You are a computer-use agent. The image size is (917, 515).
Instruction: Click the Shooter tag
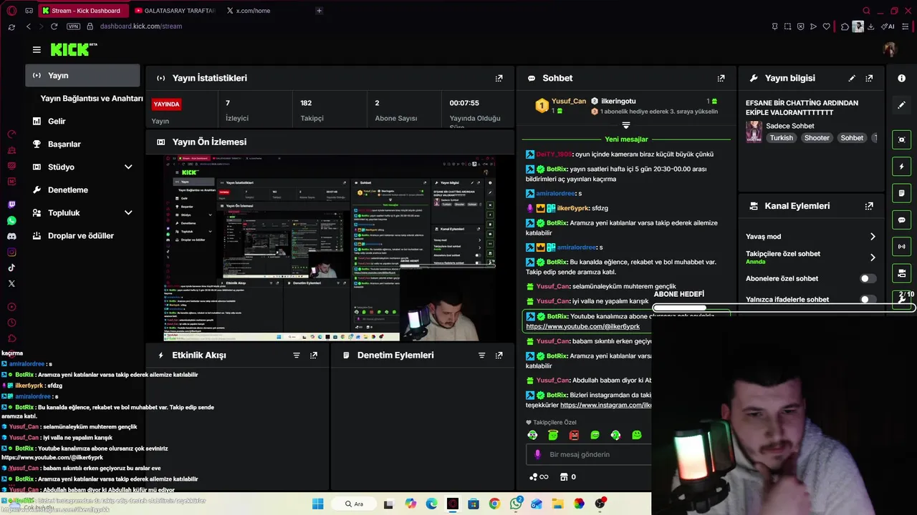click(x=817, y=138)
